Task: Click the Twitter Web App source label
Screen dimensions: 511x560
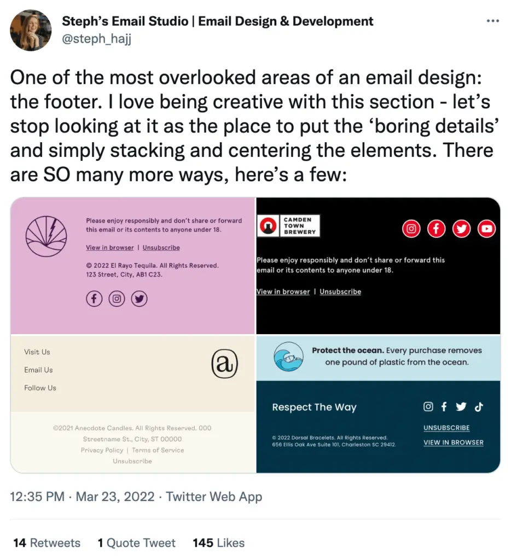Action: tap(214, 497)
